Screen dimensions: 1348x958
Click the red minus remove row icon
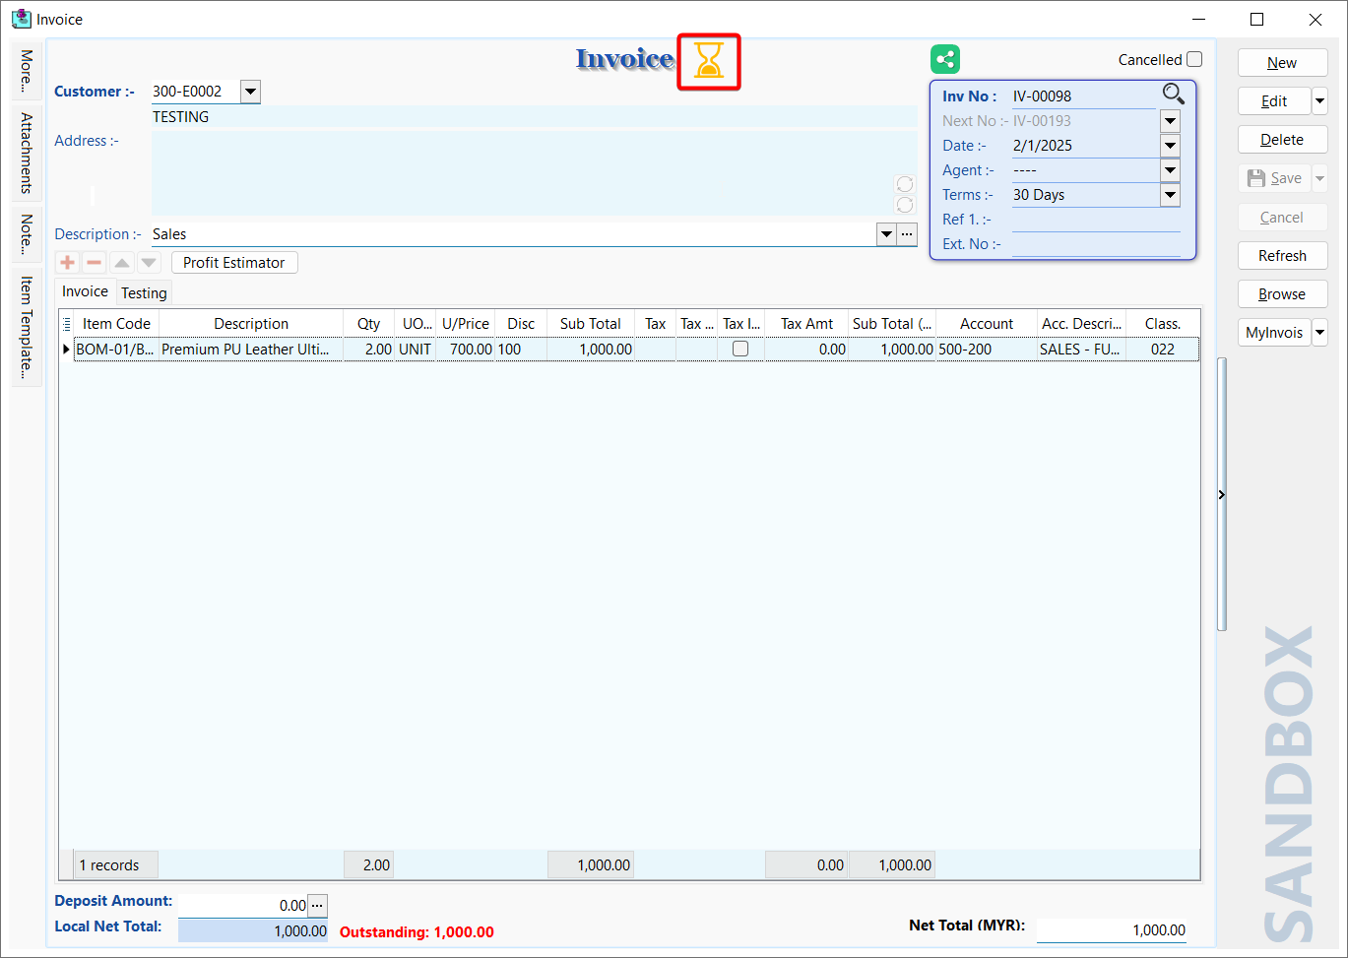tap(95, 263)
